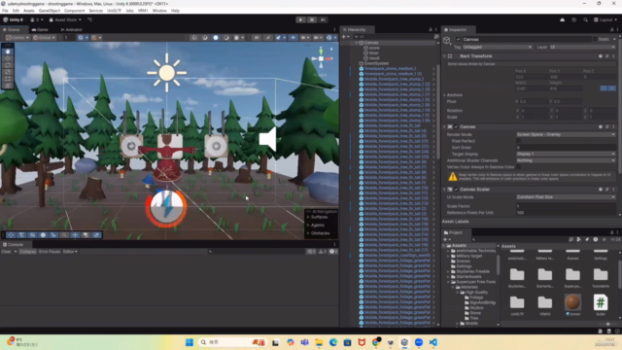
Task: Open the Center pivot mode dropdown
Action: click(17, 38)
